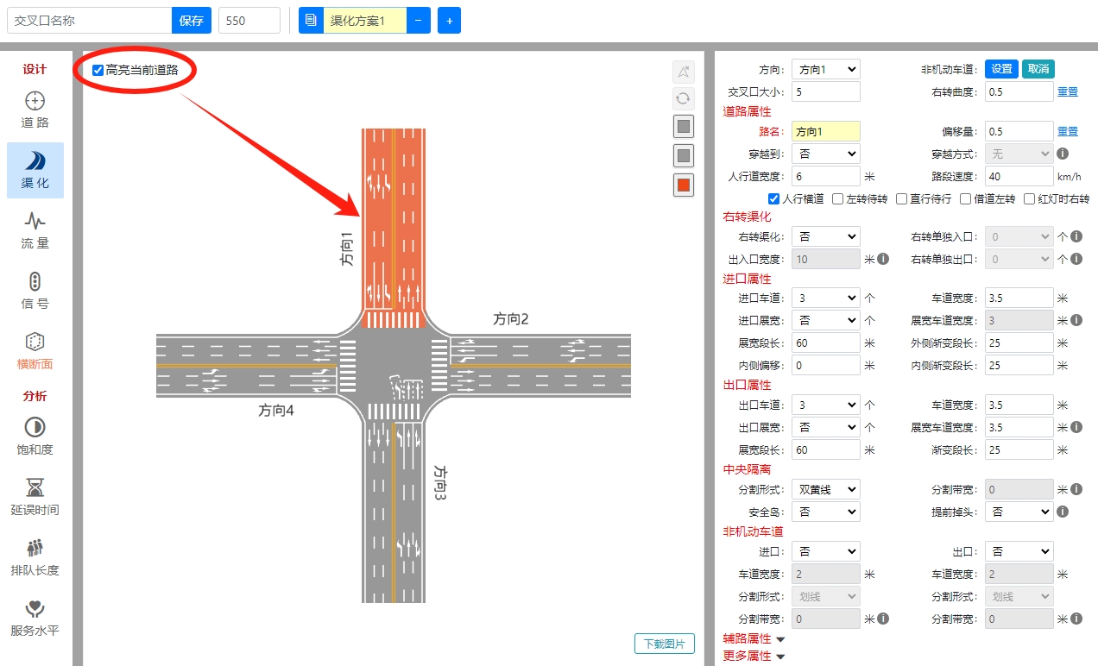Pick the orange highlight color swatch

tap(684, 185)
